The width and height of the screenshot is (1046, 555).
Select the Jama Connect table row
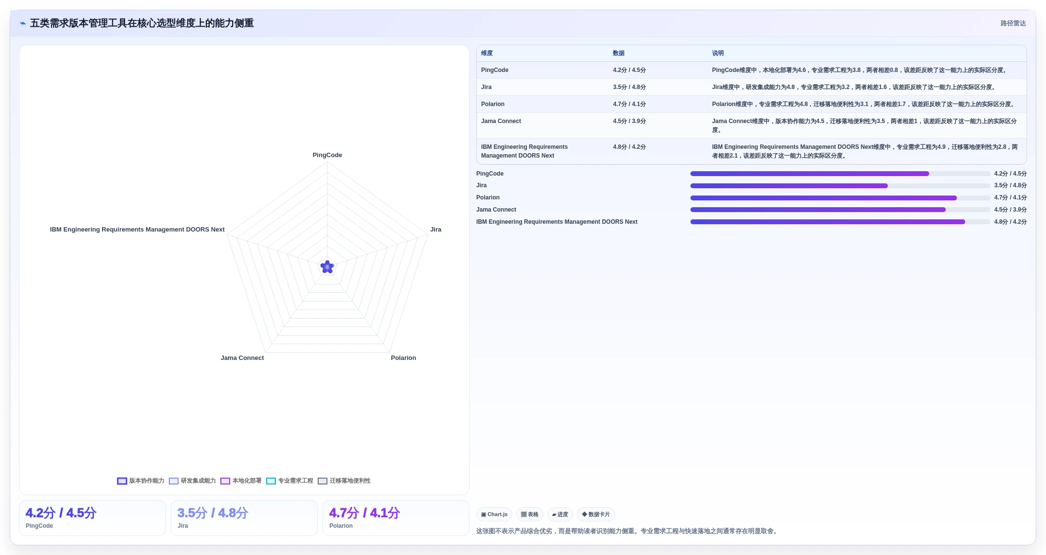click(751, 125)
